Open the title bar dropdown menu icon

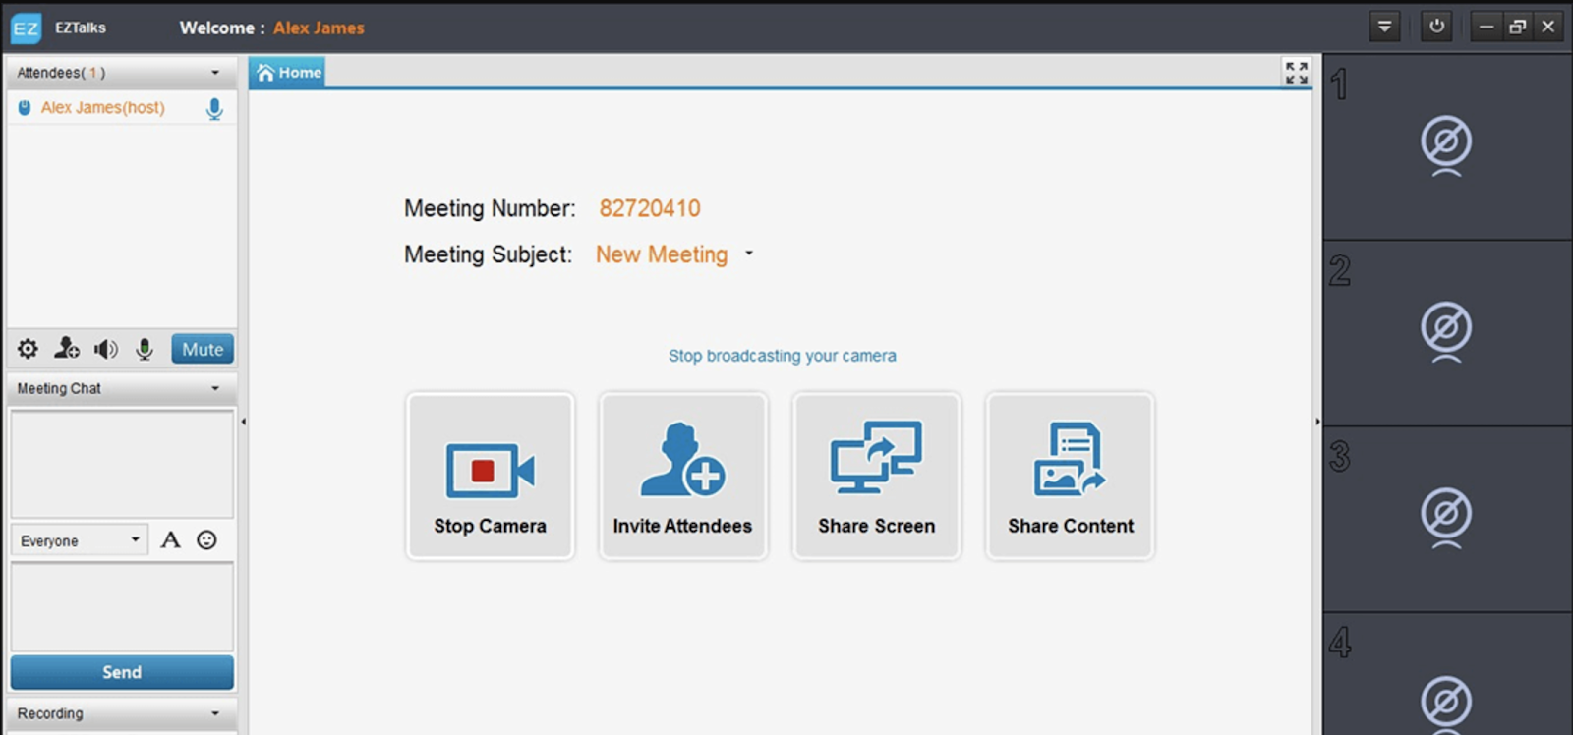point(1384,27)
